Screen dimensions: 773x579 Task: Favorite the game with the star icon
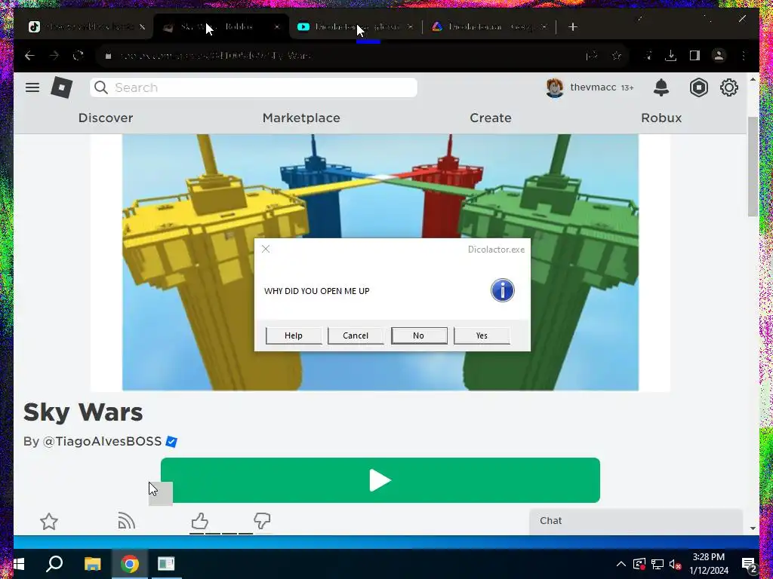tap(49, 522)
